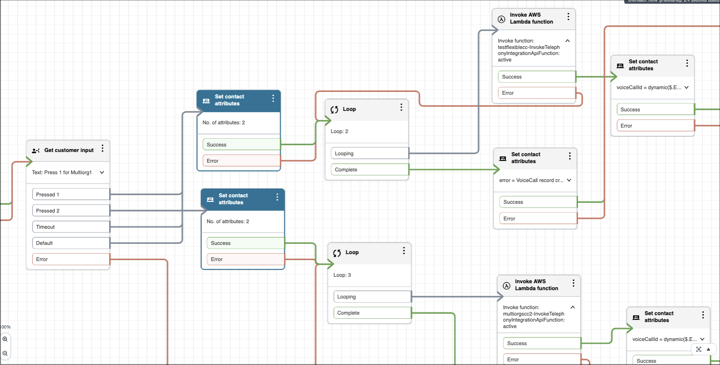This screenshot has height=365, width=720.
Task: Click Success branch of blue block feeding Loop: 3
Action: click(x=246, y=243)
